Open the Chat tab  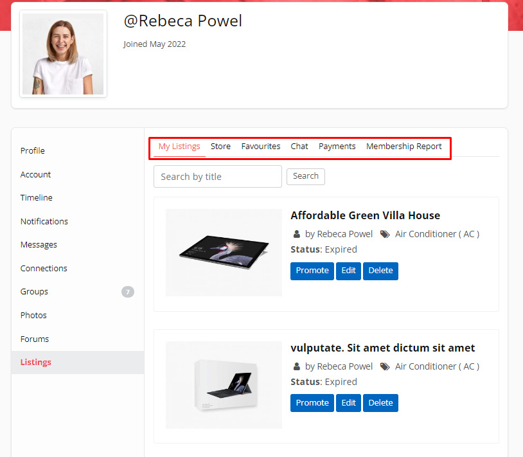click(x=299, y=147)
